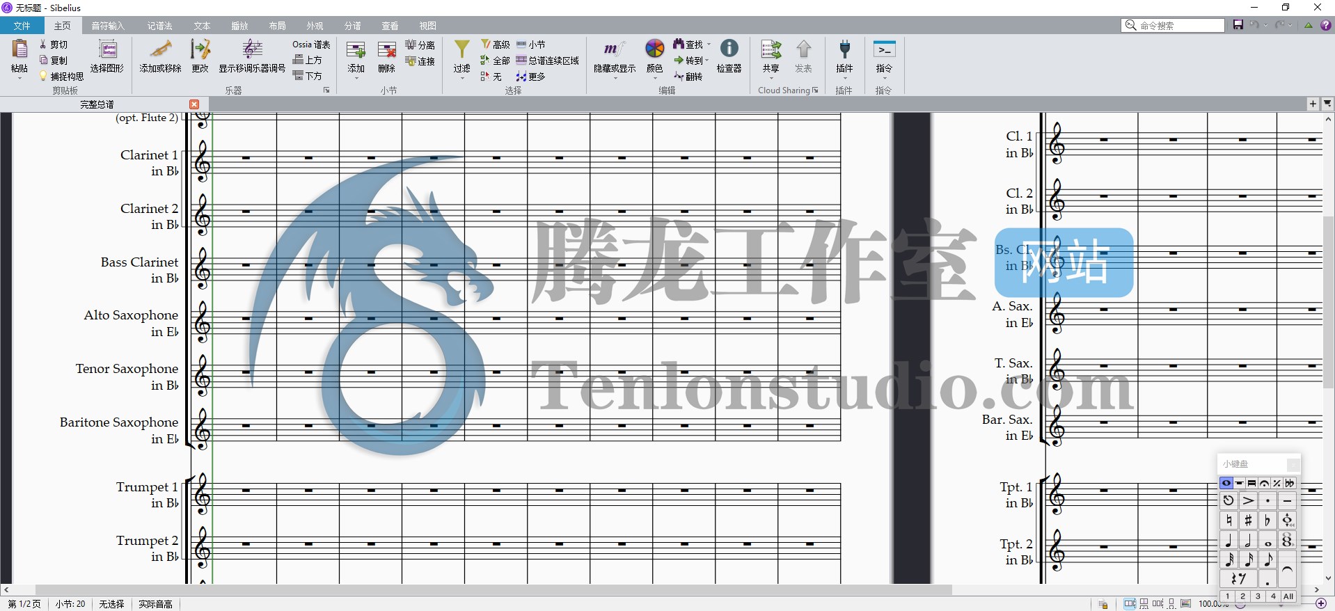Expand the Instruments (乐器) group dialog launcher

[326, 90]
